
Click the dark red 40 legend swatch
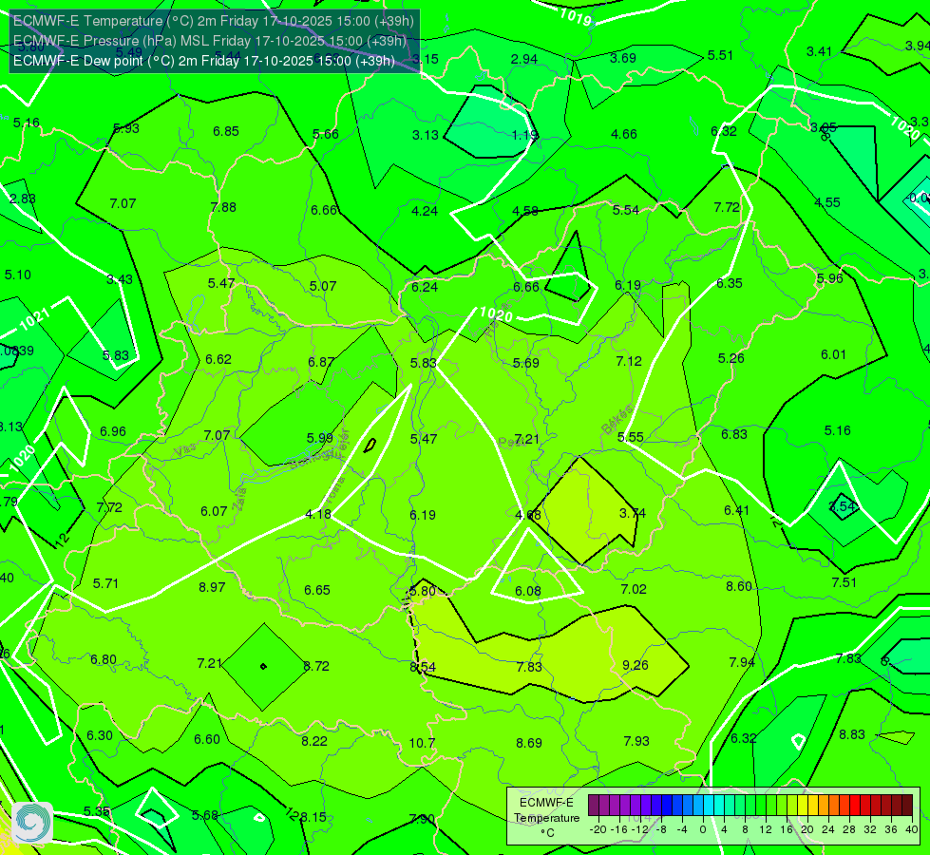(x=907, y=806)
